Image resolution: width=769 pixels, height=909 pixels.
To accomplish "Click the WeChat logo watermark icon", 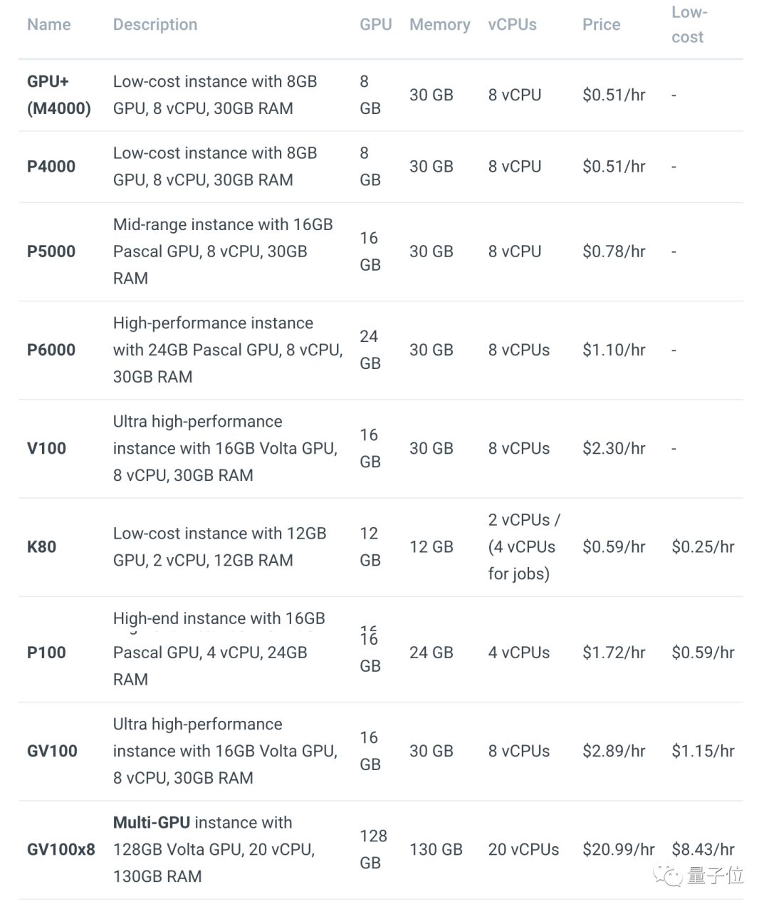I will coord(668,875).
